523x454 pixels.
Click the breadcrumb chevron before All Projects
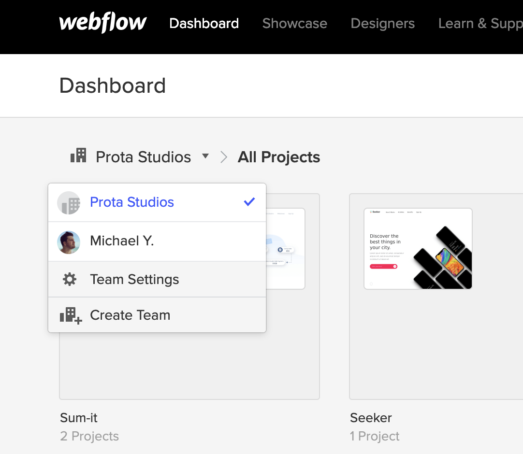click(x=224, y=157)
